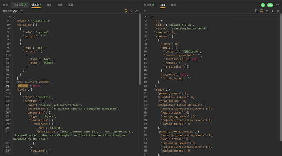The height and width of the screenshot is (156, 282).
Task: Toggle word wrap in the request body editor
Action: (126, 11)
